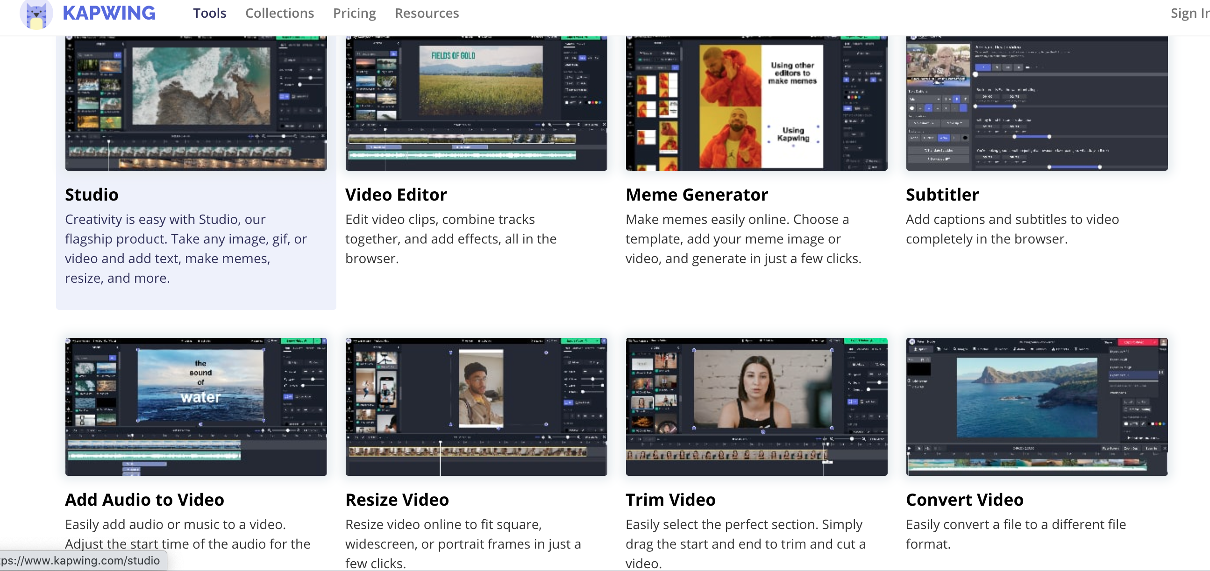Open the Video Editor preview thumbnail

click(x=477, y=103)
